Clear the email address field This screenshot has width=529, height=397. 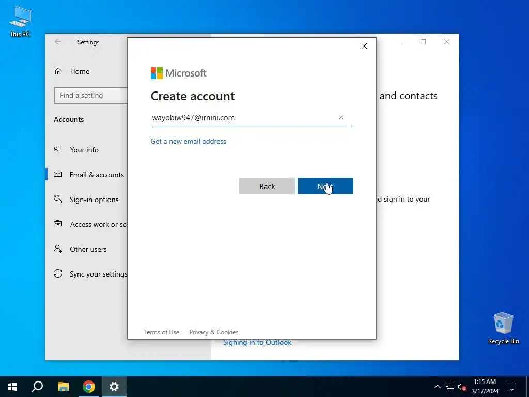point(341,117)
